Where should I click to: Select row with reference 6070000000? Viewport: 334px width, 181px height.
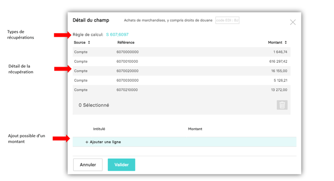[181, 52]
